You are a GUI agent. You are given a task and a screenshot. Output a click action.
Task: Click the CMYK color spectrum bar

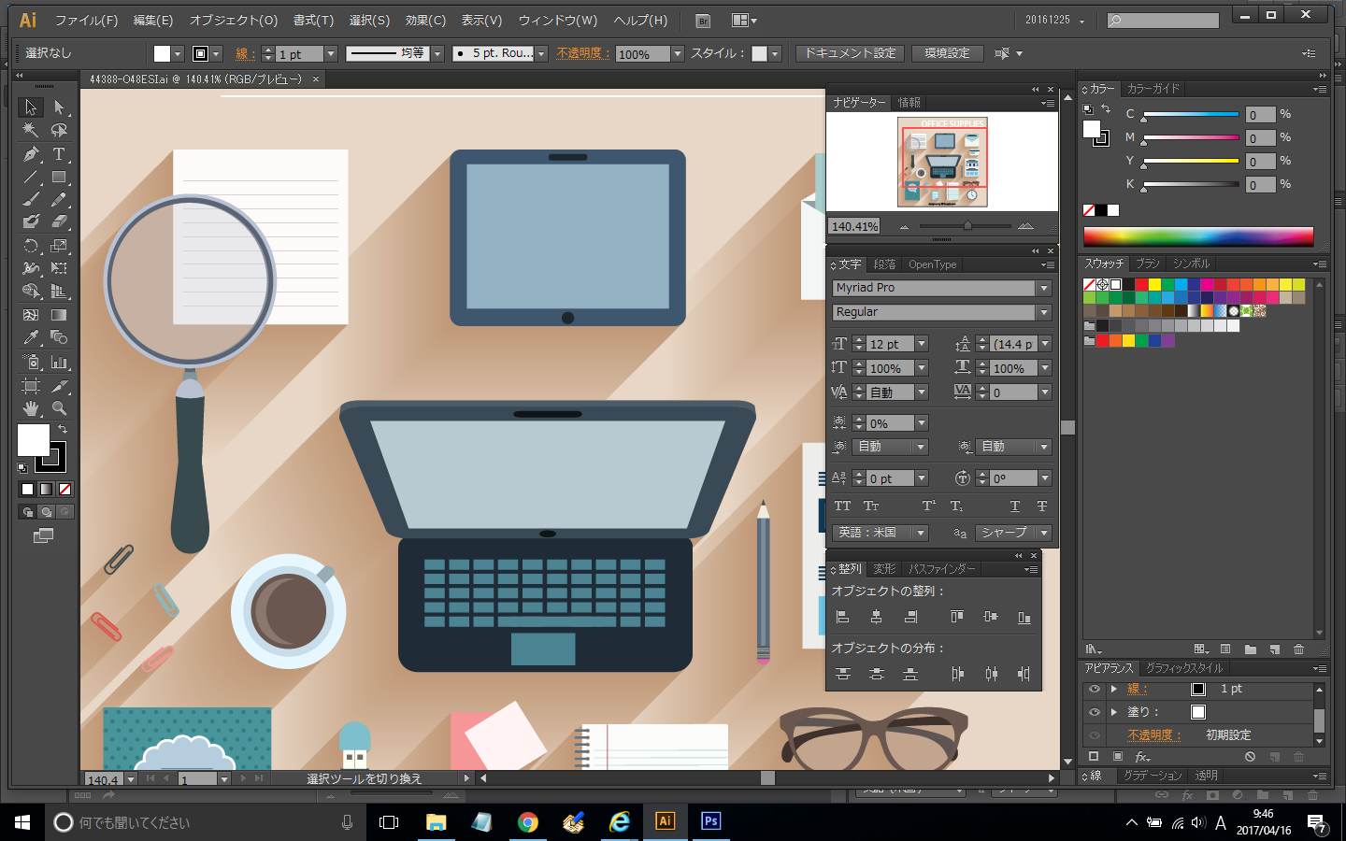[x=1197, y=235]
